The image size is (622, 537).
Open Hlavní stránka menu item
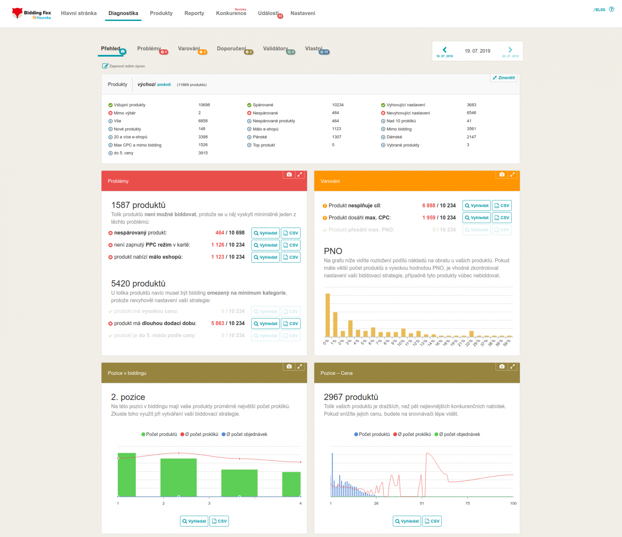click(x=79, y=13)
